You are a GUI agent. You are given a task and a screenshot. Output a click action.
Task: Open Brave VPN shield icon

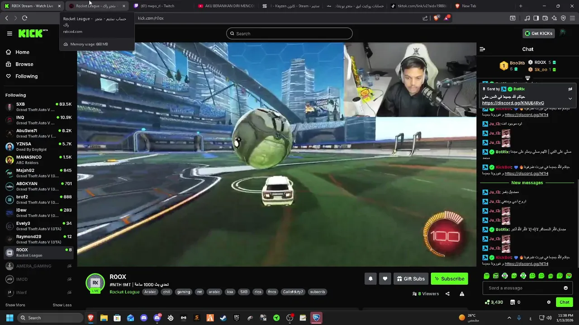pyautogui.click(x=563, y=18)
